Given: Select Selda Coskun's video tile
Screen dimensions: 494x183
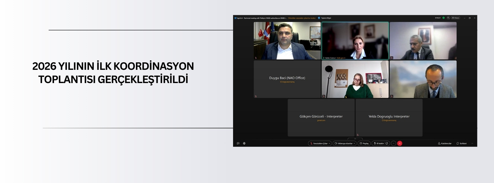Looking at the screenshot, I should click(x=355, y=41).
